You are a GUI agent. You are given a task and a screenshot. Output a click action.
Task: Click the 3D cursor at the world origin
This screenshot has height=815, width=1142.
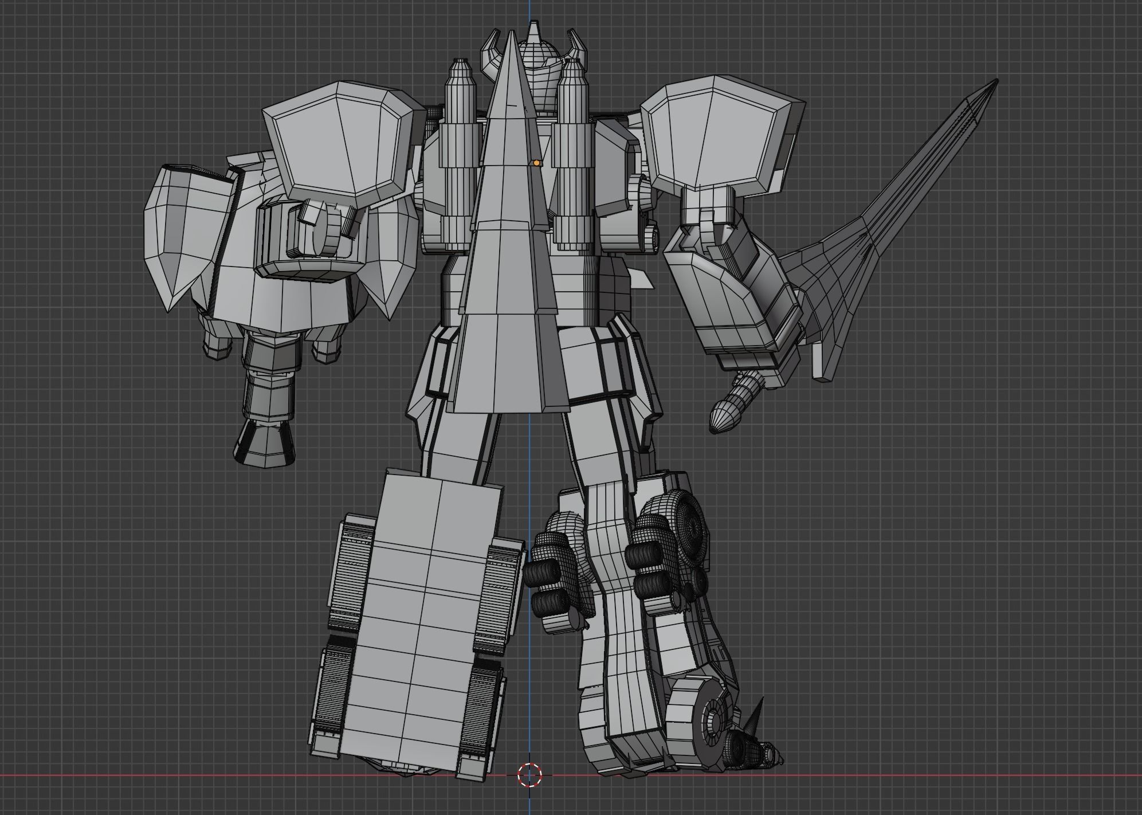(529, 774)
